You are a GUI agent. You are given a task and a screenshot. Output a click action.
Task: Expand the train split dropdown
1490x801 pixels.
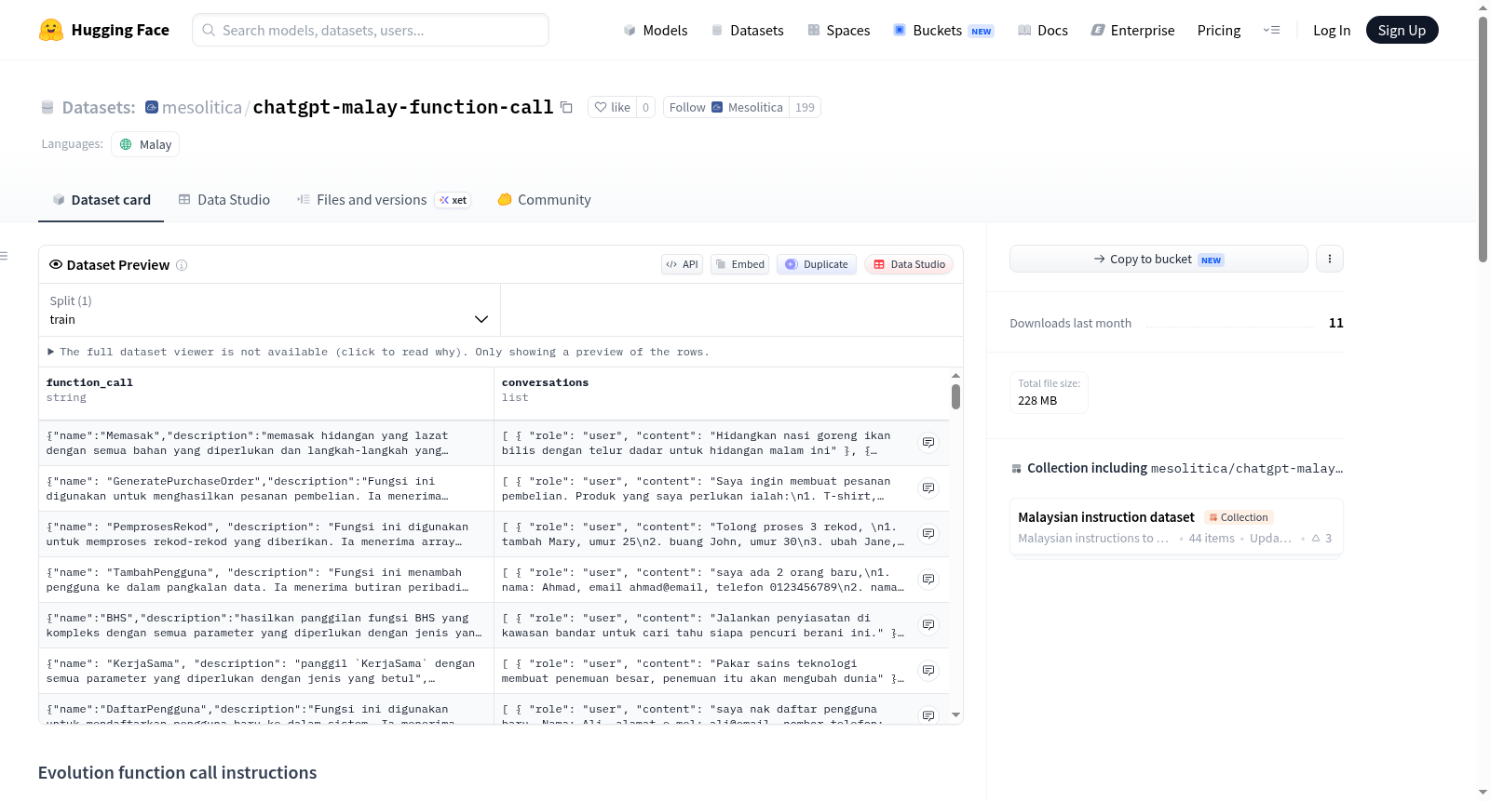[x=269, y=310]
